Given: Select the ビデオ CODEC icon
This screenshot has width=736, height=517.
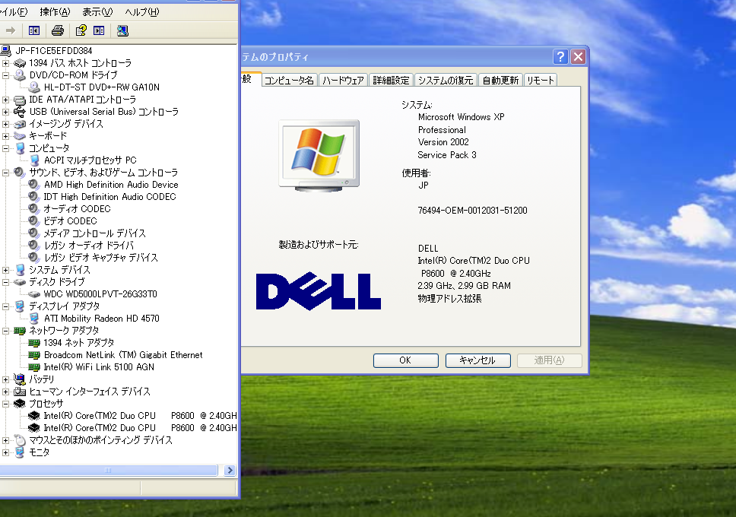Looking at the screenshot, I should coord(33,221).
